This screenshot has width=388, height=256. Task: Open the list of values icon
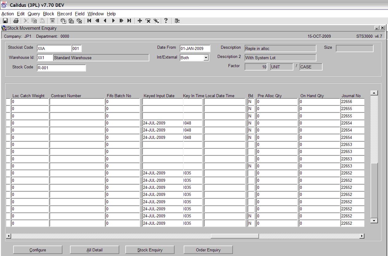coord(53,21)
